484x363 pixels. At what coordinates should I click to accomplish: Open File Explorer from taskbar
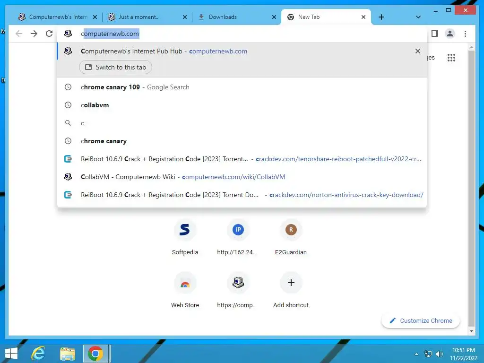pyautogui.click(x=67, y=354)
